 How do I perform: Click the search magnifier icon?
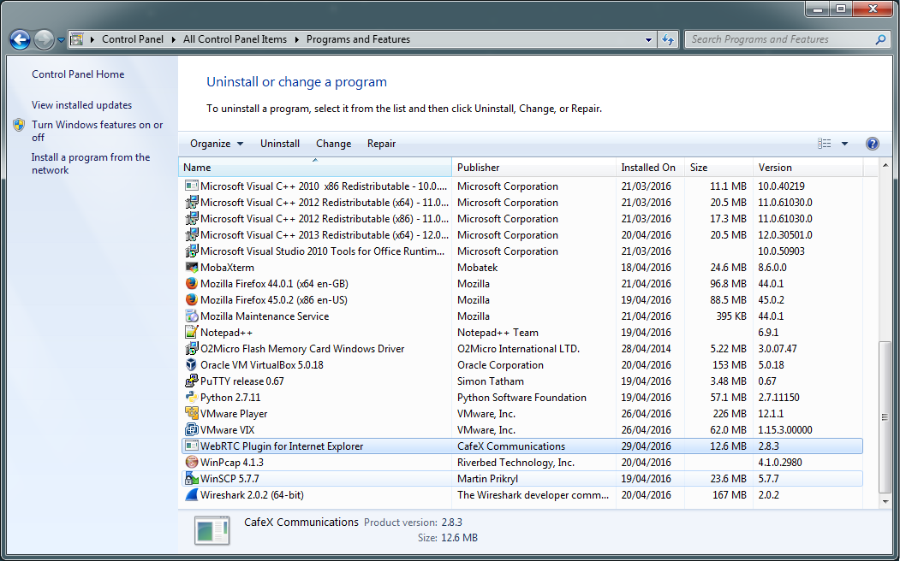tap(880, 39)
